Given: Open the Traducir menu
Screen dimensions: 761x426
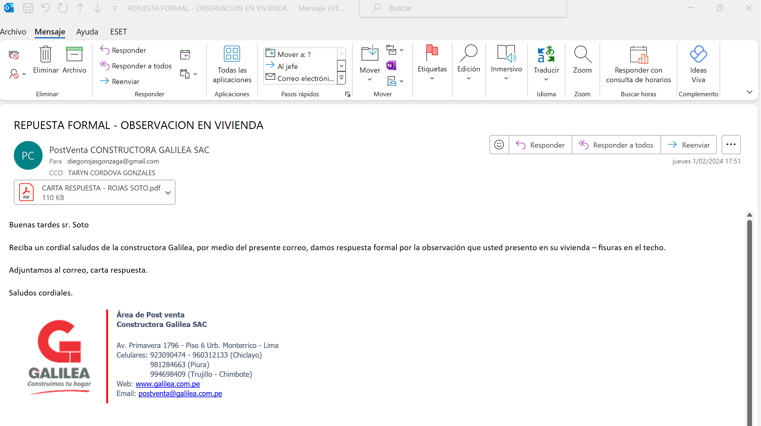Looking at the screenshot, I should coord(546,64).
